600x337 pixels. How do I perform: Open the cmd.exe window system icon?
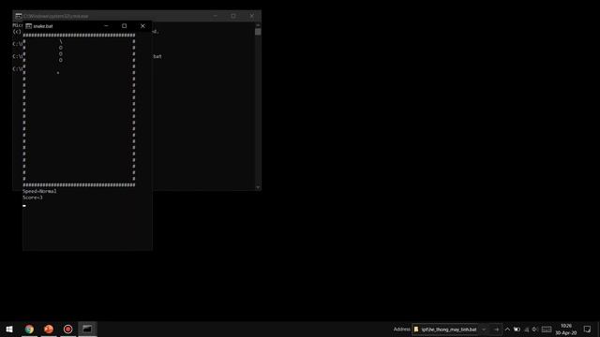19,16
